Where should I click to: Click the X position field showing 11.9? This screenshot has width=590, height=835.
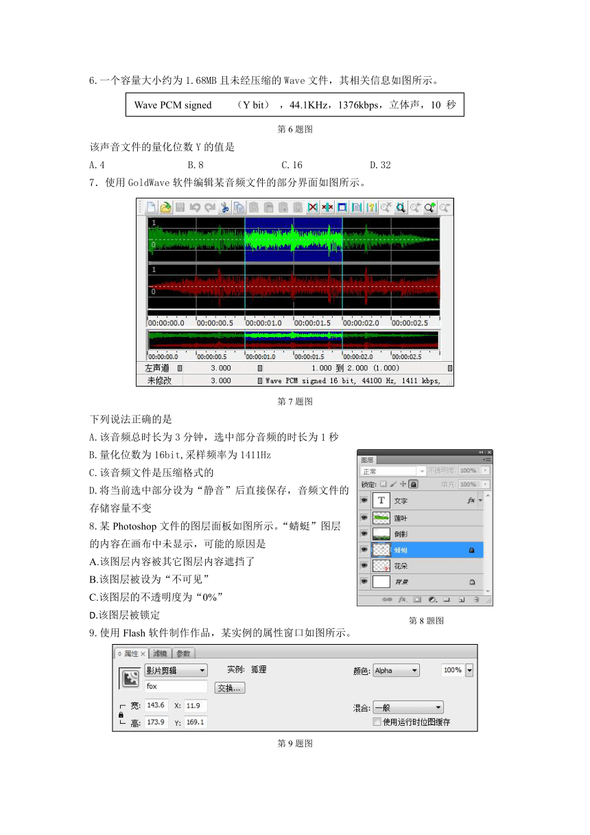(196, 705)
